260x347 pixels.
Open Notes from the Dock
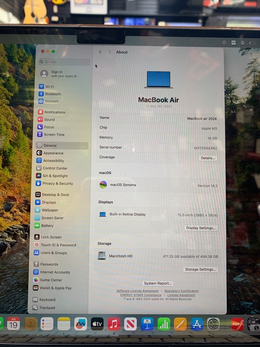(x=64, y=323)
